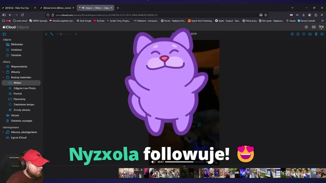326x183 pixels.
Task: Open the LIBRUS Synergia bookmark
Action: click(38, 21)
